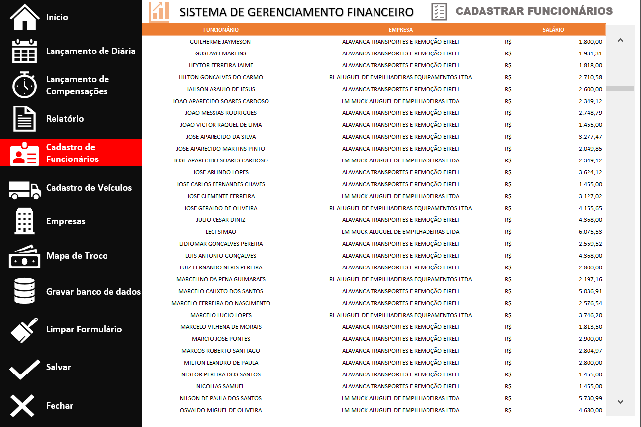Click the checklist icon beside Cadastrar Funcionários
The image size is (641, 427).
tap(439, 12)
